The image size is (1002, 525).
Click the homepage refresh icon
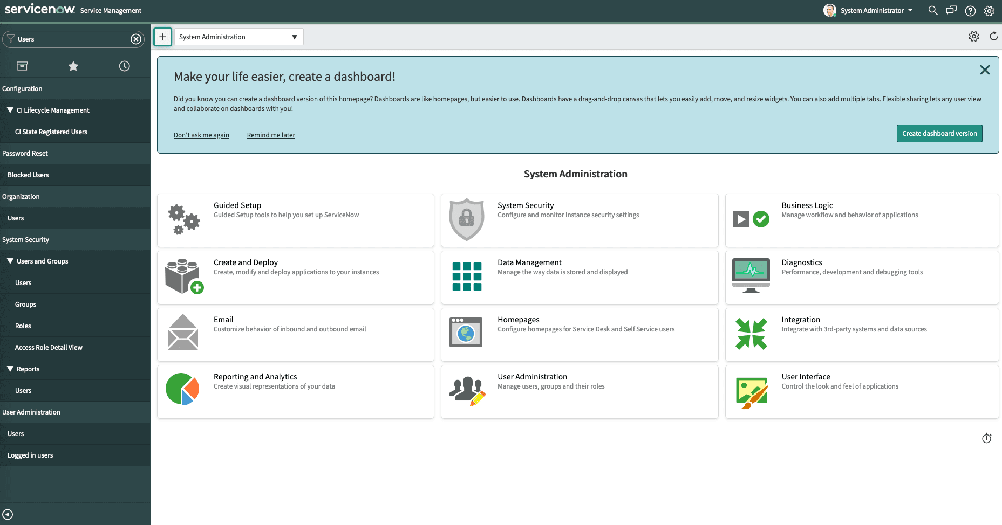(993, 36)
